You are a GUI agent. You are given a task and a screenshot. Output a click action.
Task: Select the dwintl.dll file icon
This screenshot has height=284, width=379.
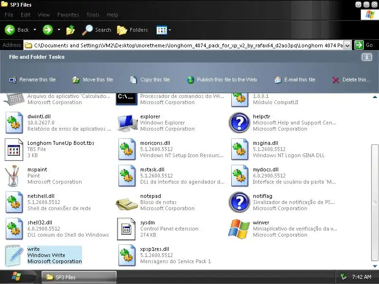14,123
